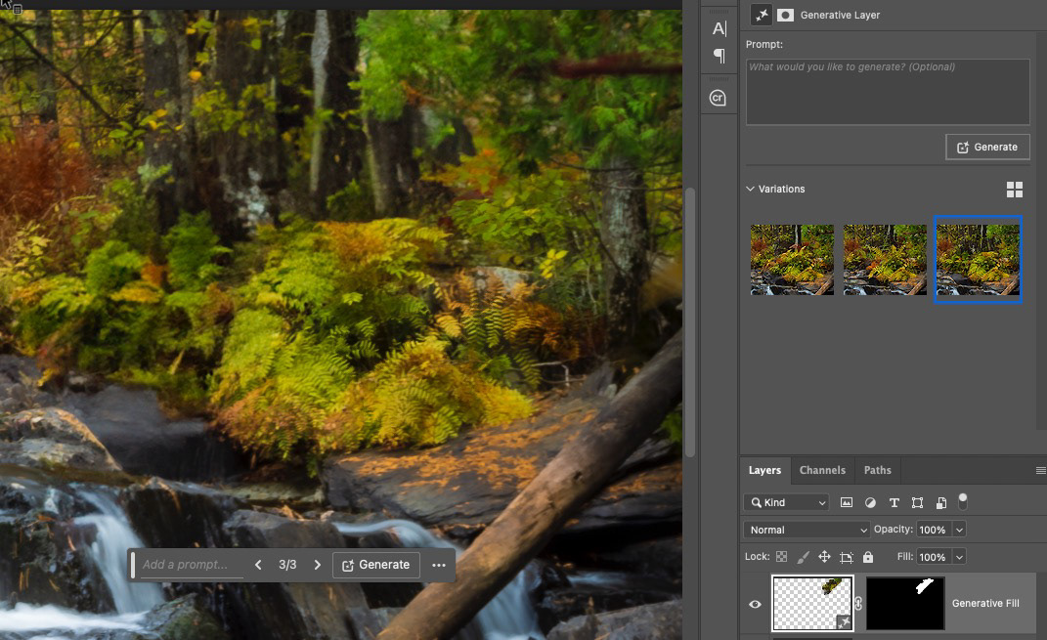Switch to the Channels tab
The image size is (1047, 640).
pyautogui.click(x=822, y=471)
